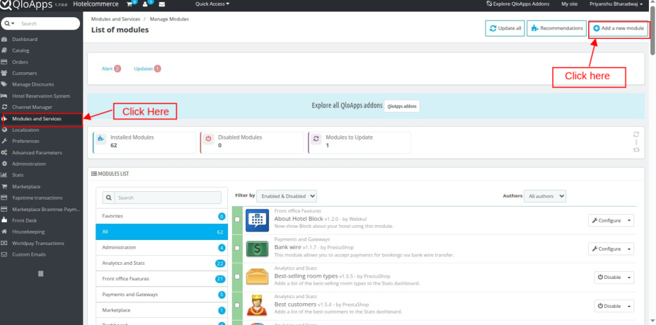Click the Bank wire module icon
The image size is (656, 325).
tap(257, 248)
